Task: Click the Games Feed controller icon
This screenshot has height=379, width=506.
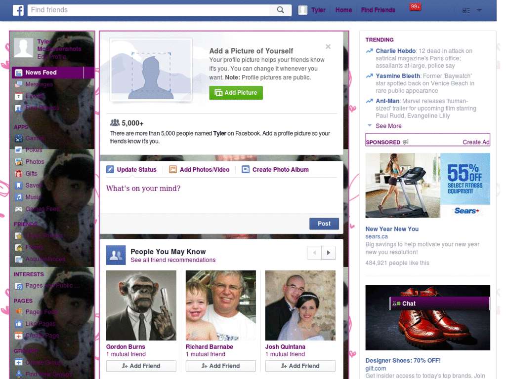Action: (x=18, y=209)
